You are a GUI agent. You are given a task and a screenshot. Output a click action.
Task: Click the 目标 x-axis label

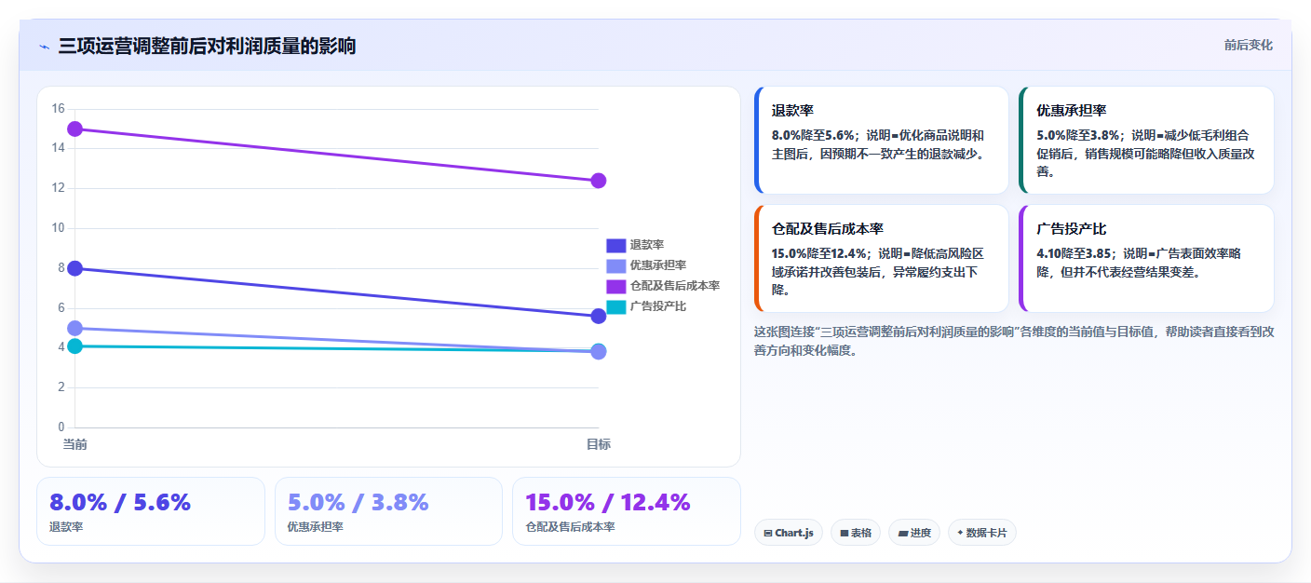point(599,444)
